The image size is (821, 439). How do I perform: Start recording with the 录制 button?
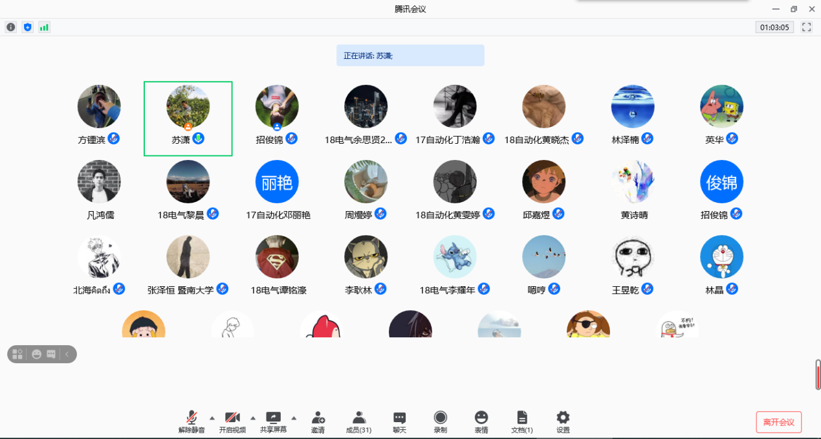[441, 422]
